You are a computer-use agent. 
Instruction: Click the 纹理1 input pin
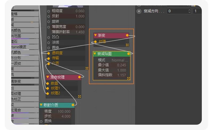[x=47, y=88]
